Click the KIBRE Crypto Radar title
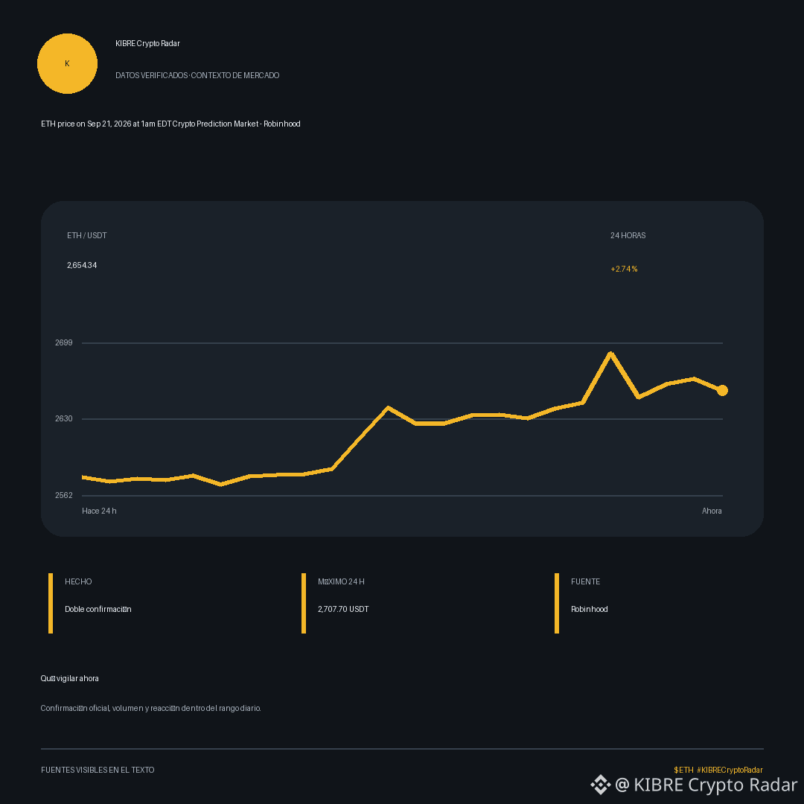The height and width of the screenshot is (804, 804). (147, 44)
